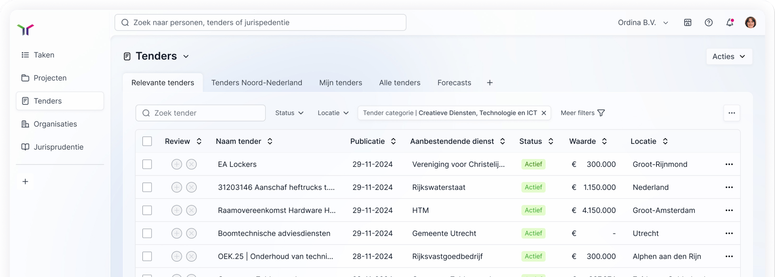Open row options for Boomtechnische adviesdiensten
Viewport: 775px width, 277px height.
(x=729, y=233)
